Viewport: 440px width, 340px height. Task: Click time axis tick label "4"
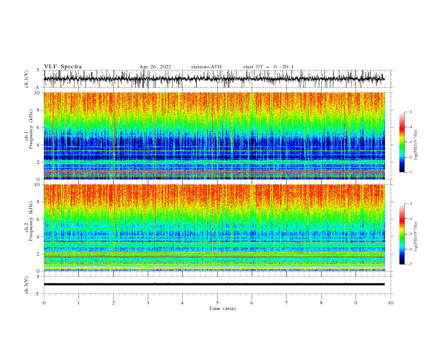click(x=182, y=303)
